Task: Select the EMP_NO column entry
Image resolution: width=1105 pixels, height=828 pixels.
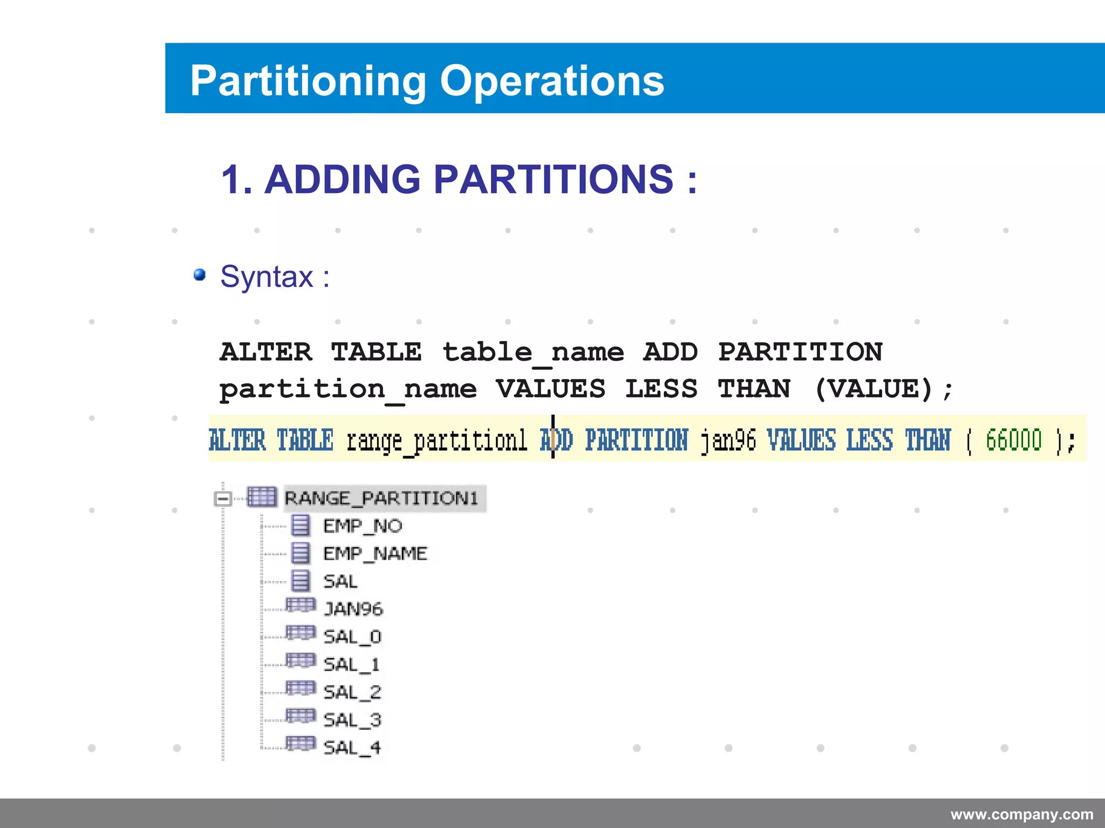Action: 363,526
